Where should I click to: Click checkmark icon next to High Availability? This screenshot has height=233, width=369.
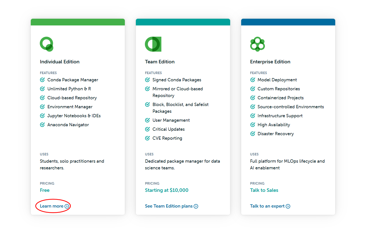(253, 125)
